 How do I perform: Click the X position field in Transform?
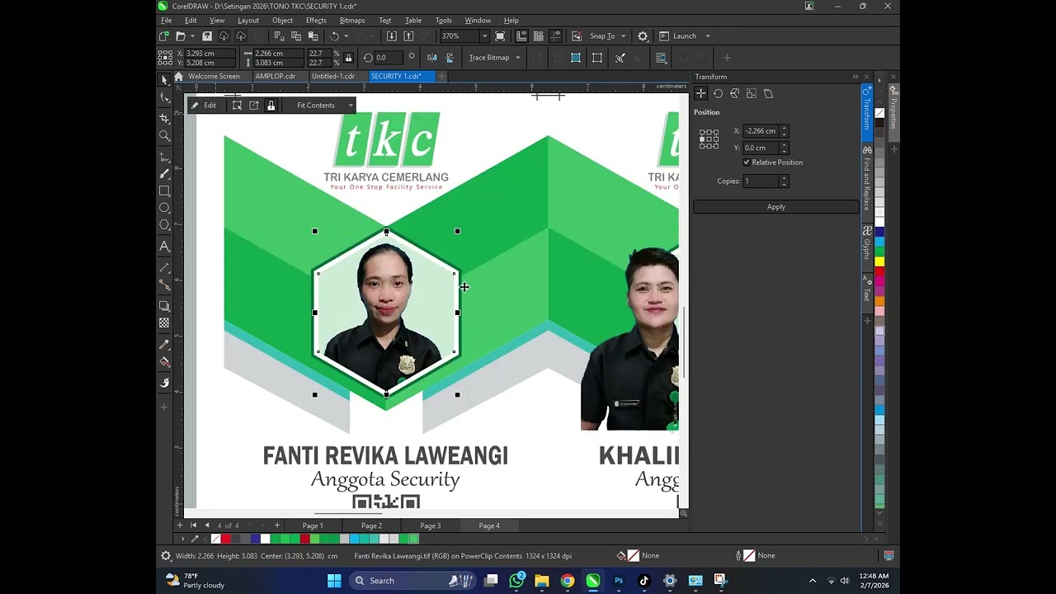click(x=761, y=131)
